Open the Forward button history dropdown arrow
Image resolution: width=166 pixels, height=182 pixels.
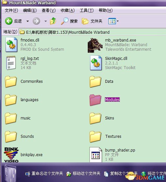point(46,21)
